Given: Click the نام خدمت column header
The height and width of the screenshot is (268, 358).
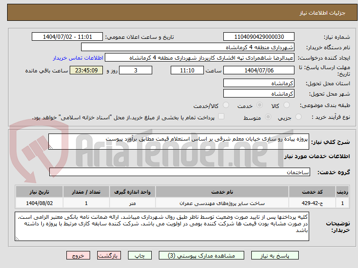Looking at the screenshot, I should (222, 192).
